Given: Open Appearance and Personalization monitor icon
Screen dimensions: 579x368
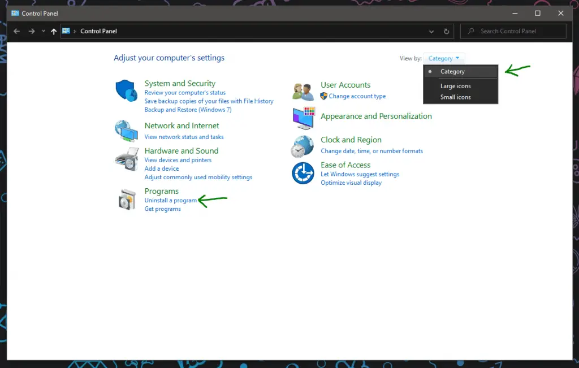Looking at the screenshot, I should pyautogui.click(x=304, y=118).
